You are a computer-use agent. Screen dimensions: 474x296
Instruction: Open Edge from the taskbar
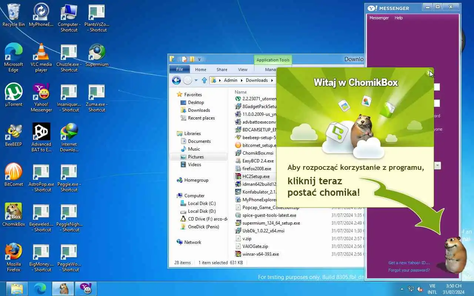(40, 289)
